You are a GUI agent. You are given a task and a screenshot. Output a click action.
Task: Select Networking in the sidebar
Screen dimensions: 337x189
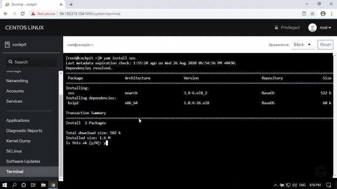coord(17,81)
